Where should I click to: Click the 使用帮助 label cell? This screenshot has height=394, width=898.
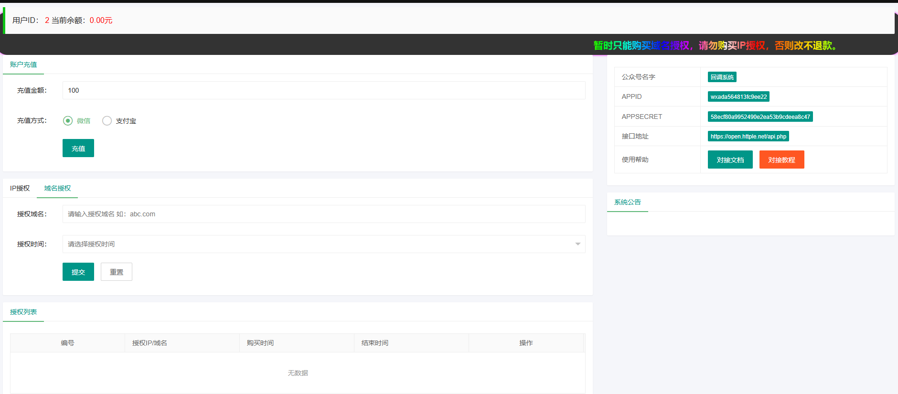[657, 160]
